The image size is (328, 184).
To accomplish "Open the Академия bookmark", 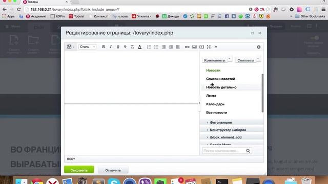I will point(36,16).
